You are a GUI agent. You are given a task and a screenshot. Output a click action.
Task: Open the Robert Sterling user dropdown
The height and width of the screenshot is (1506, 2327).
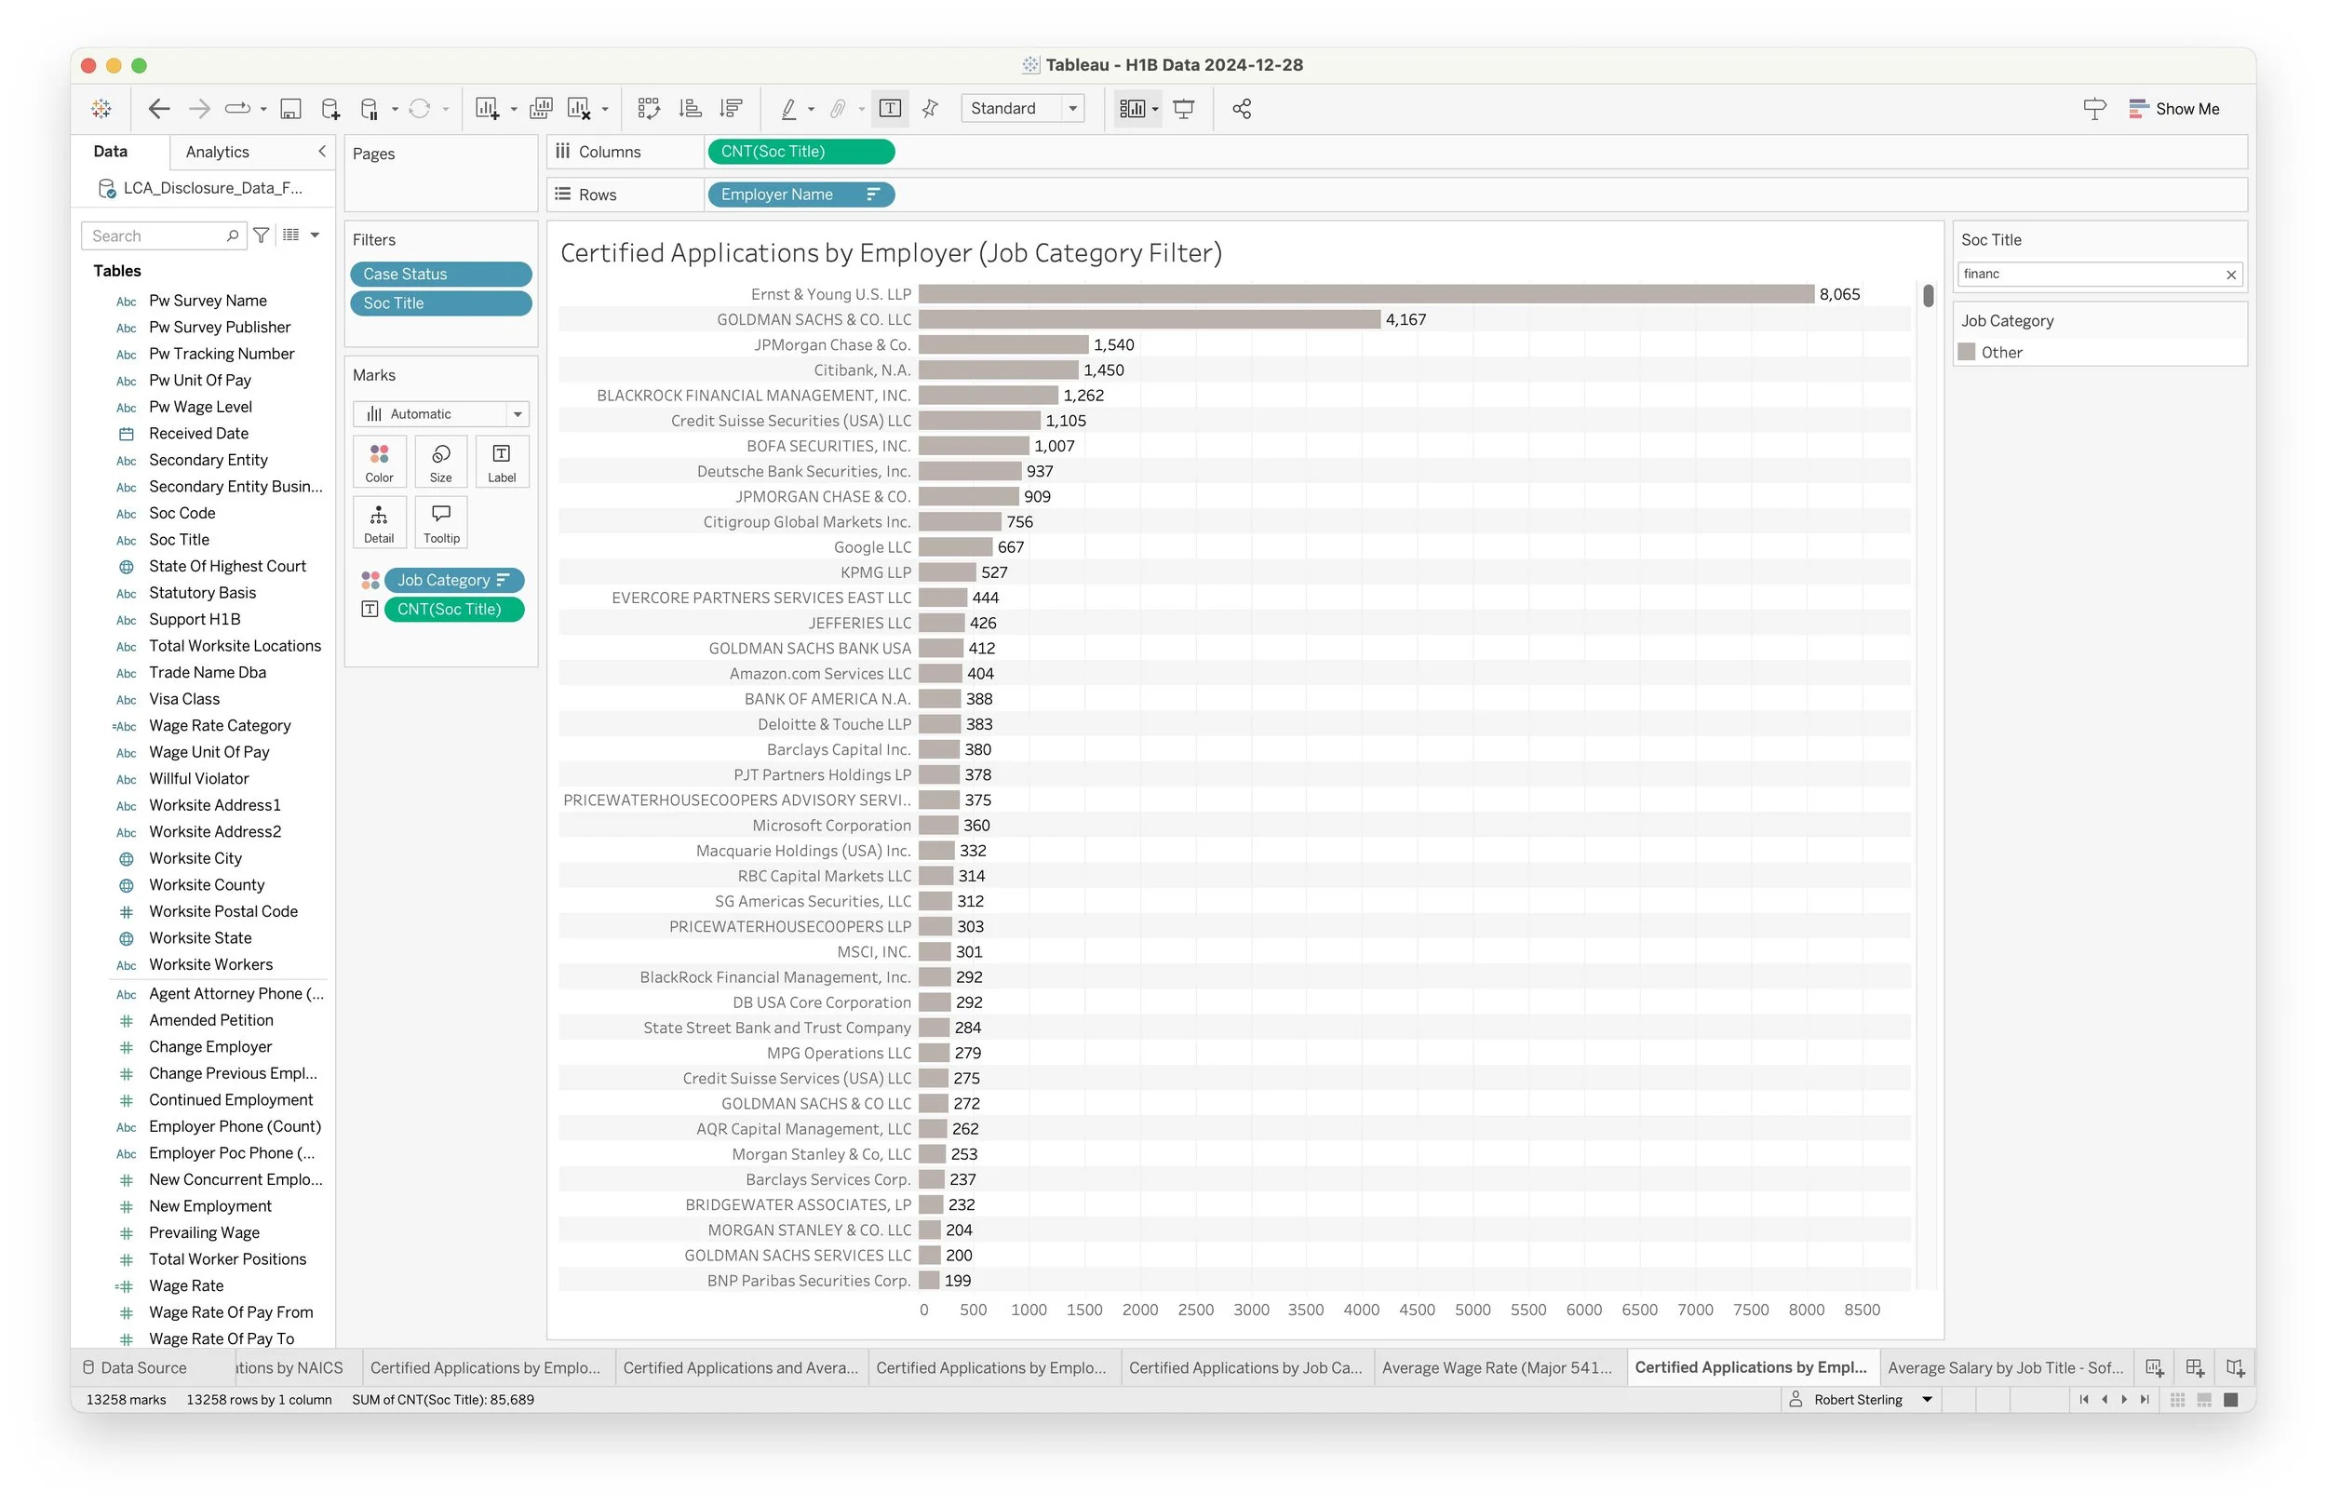pyautogui.click(x=1926, y=1399)
